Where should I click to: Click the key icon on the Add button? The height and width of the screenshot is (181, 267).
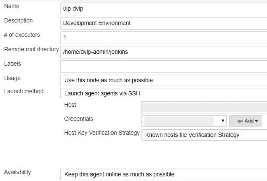point(240,121)
